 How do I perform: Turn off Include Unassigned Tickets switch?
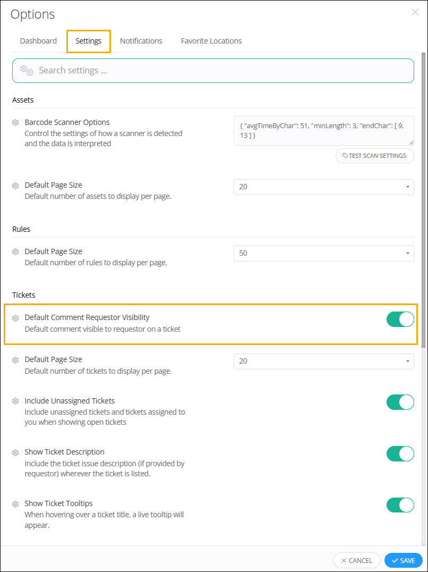coord(400,402)
